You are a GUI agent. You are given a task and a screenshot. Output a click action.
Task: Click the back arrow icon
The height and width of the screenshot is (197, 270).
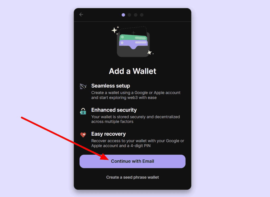point(81,15)
